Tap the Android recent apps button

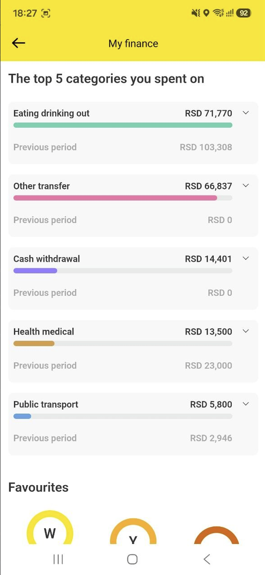point(58,559)
